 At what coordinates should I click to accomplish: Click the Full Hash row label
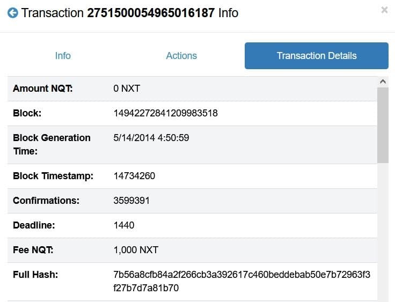35,275
